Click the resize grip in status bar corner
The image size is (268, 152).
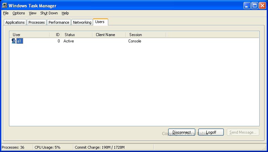[264, 148]
